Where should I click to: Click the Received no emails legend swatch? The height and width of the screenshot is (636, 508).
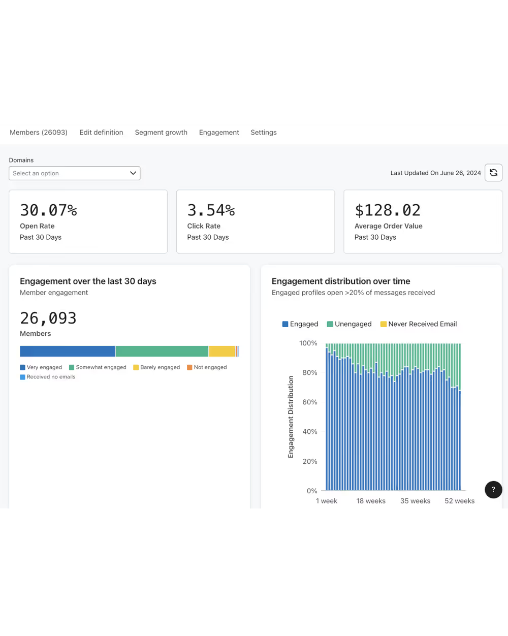pos(22,377)
